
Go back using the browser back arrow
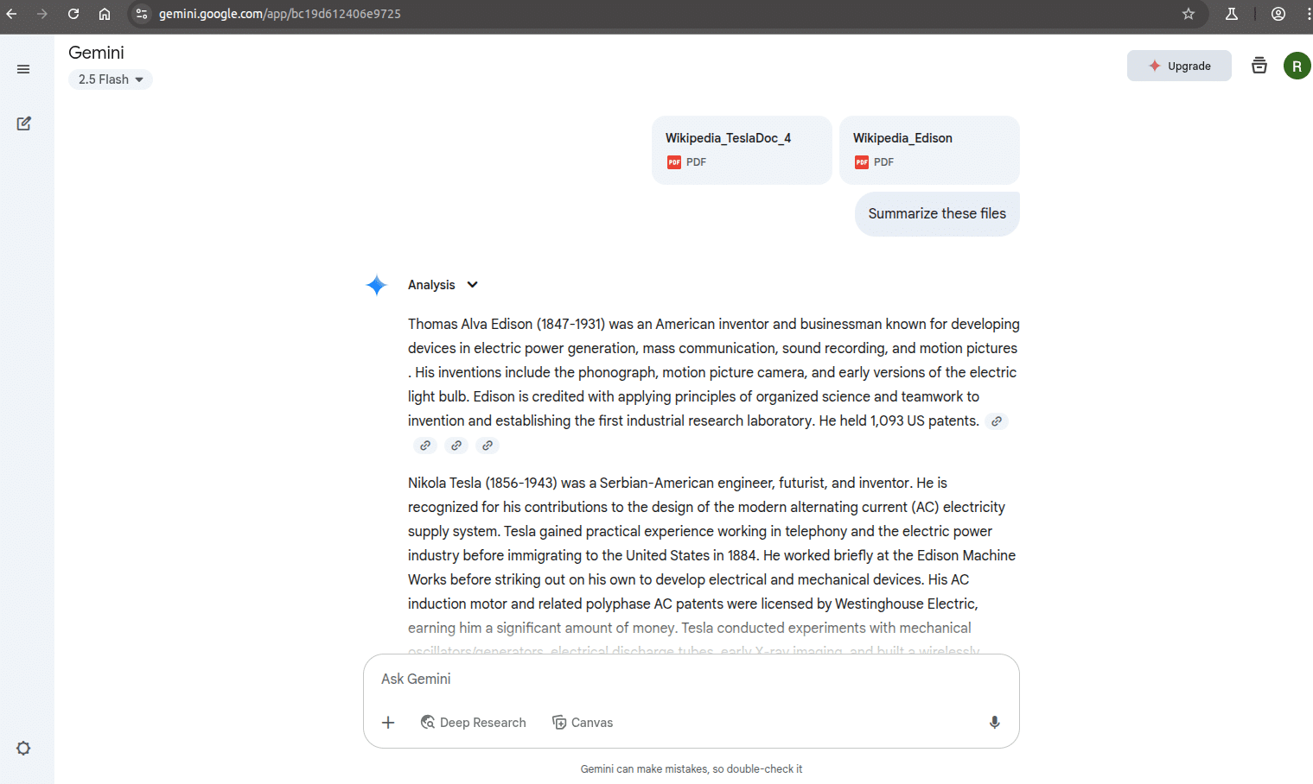(x=11, y=14)
